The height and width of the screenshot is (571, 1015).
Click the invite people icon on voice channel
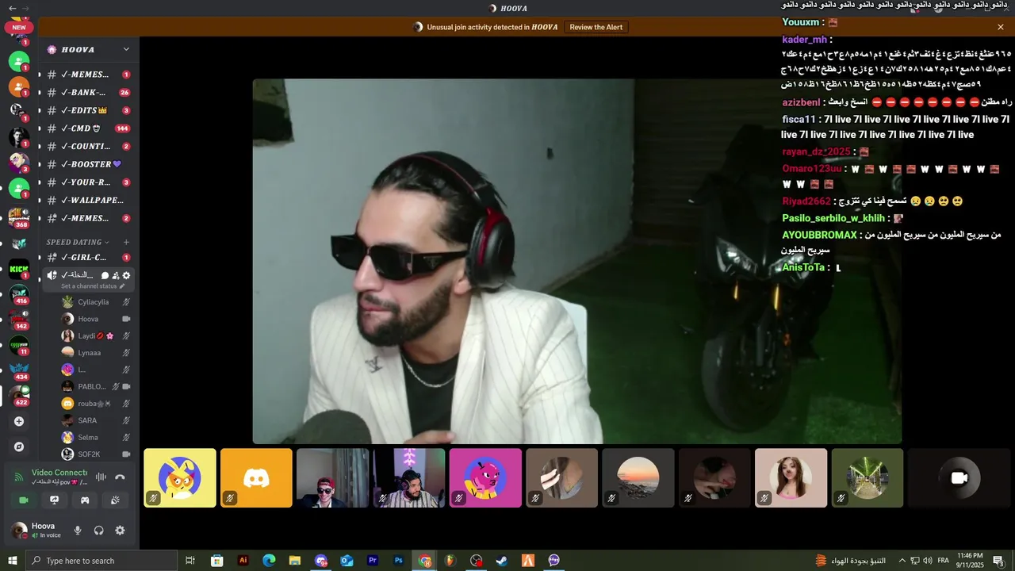point(116,275)
